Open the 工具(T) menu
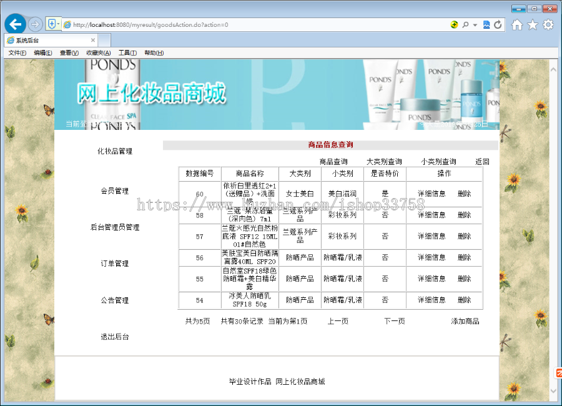This screenshot has height=406, width=562. click(127, 52)
